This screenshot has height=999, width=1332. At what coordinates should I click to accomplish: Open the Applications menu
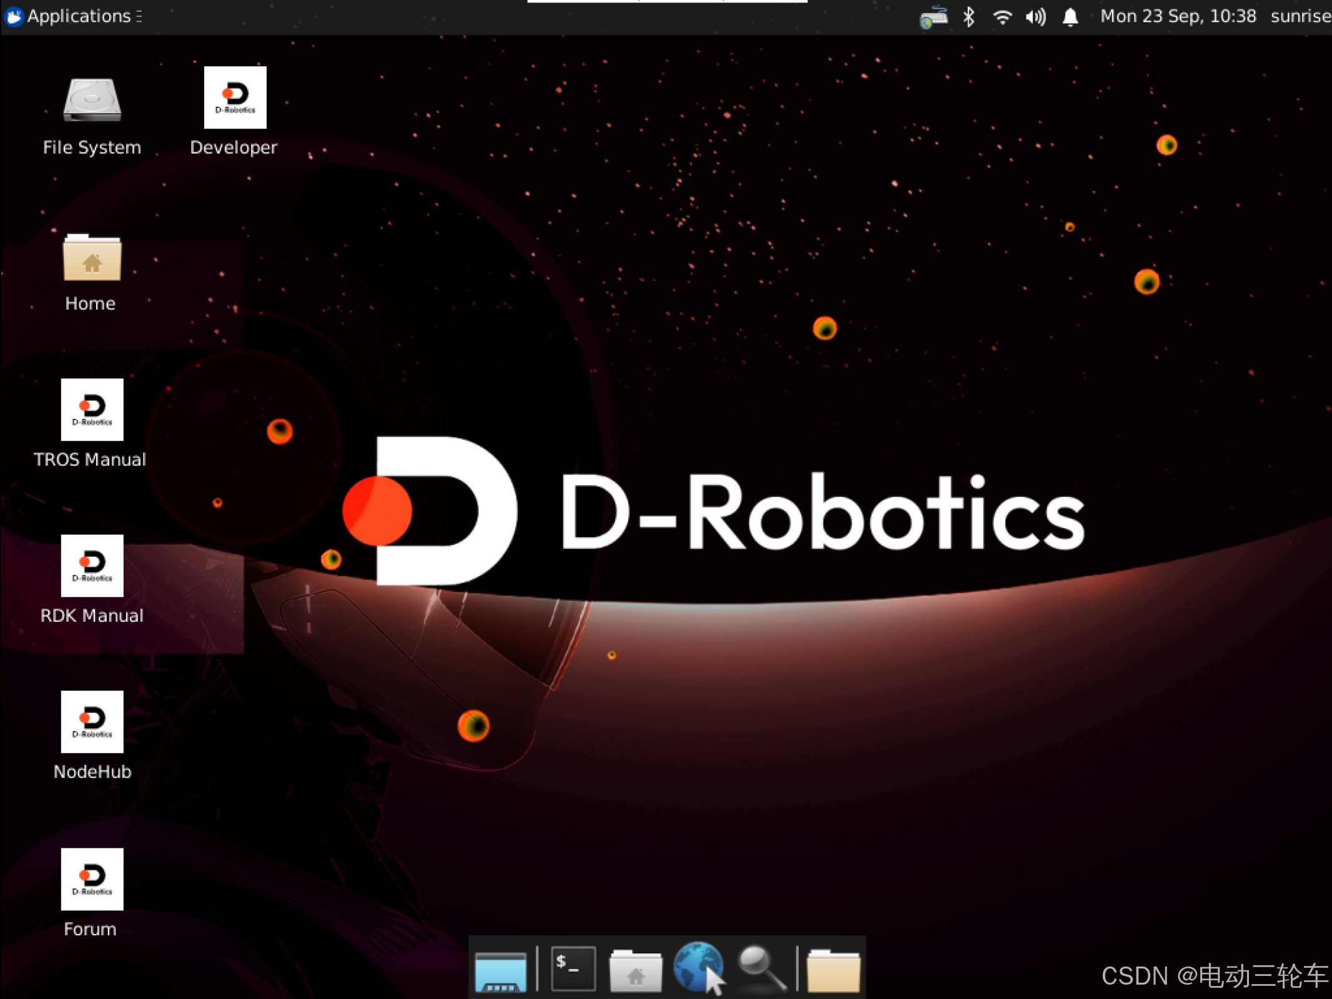74,16
